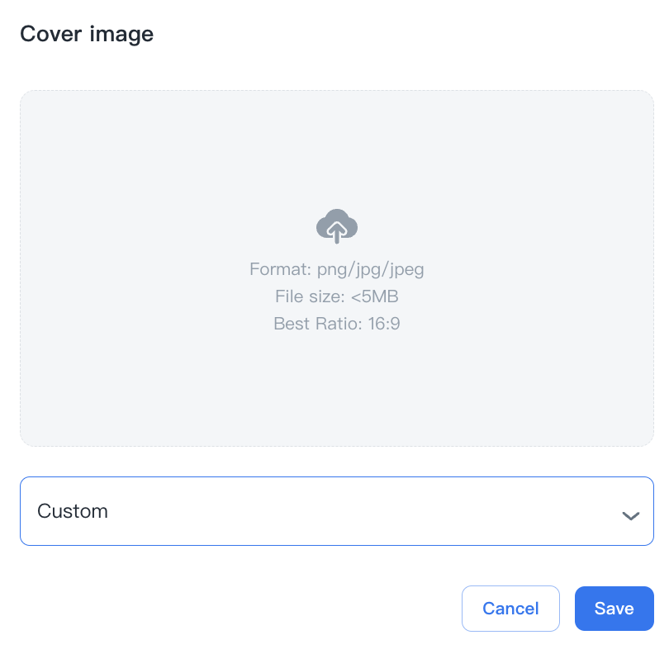Select the "Custom" label in the combo box
The width and height of the screenshot is (669, 654).
[73, 511]
